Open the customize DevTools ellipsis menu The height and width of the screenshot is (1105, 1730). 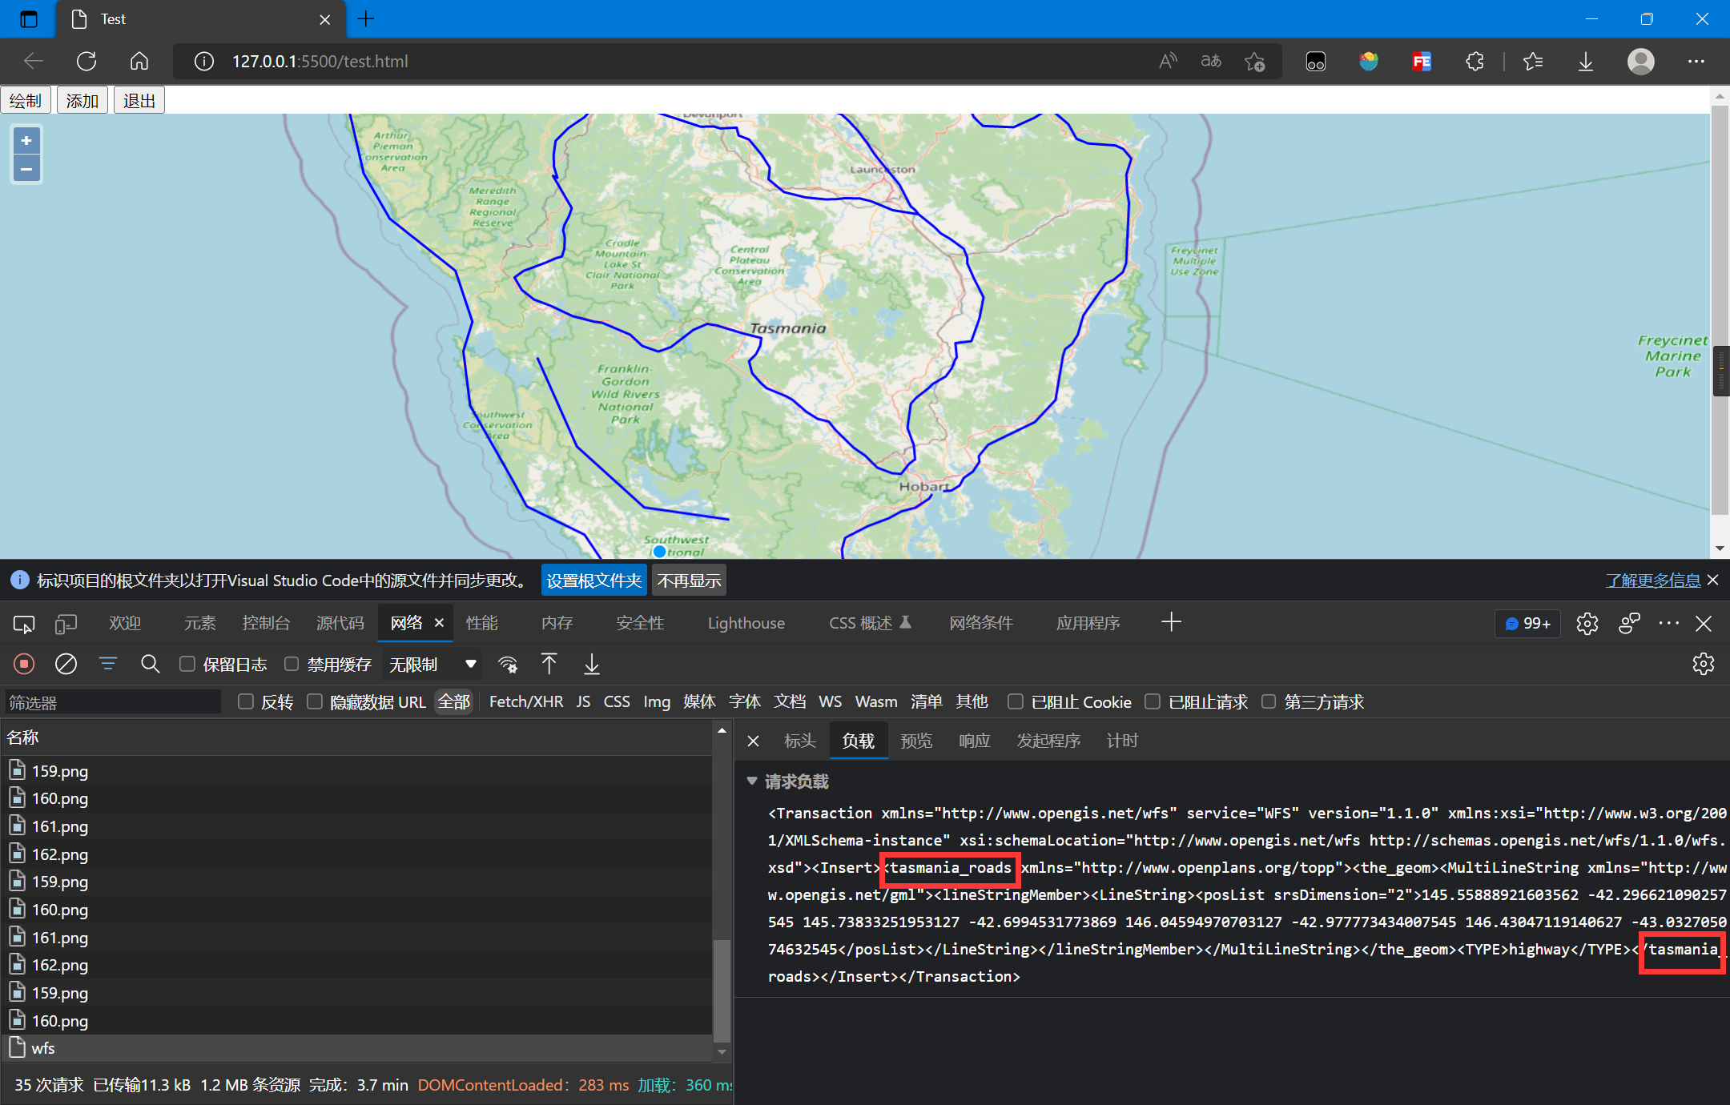click(x=1669, y=624)
